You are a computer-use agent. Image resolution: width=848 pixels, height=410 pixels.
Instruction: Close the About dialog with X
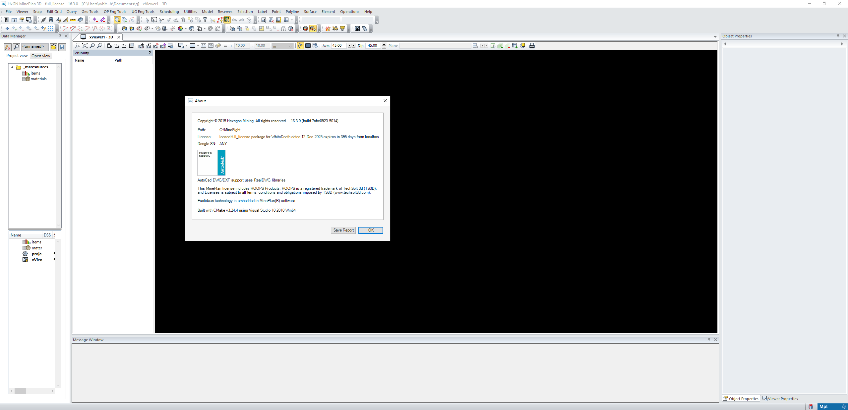tap(385, 101)
